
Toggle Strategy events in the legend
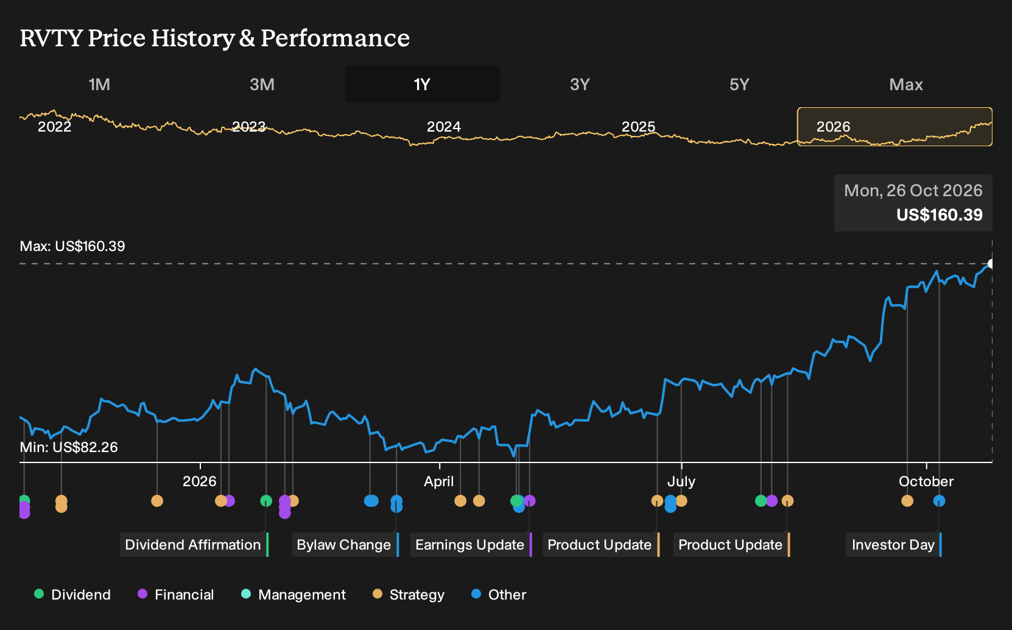click(x=409, y=594)
